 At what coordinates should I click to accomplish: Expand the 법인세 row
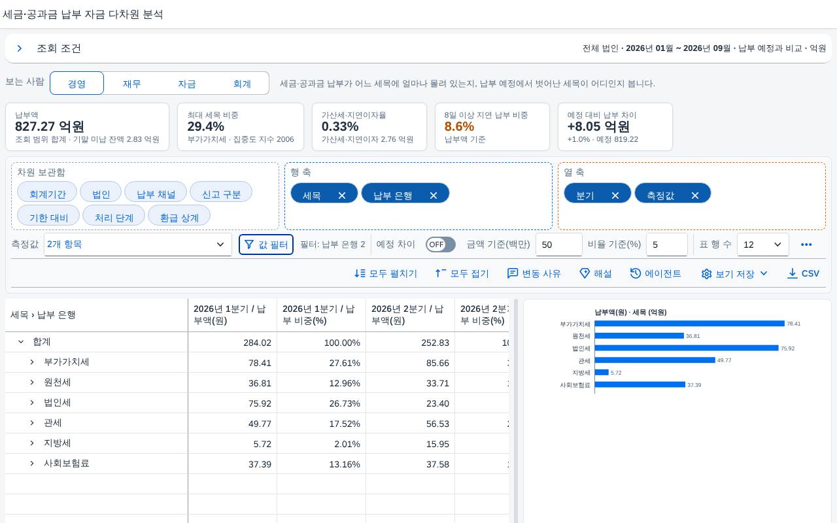click(x=32, y=403)
